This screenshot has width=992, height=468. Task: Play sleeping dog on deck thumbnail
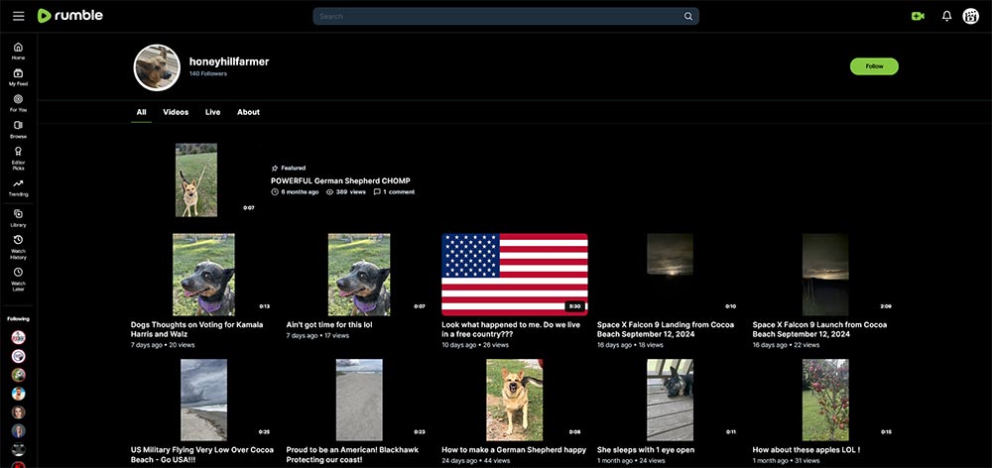pos(670,400)
